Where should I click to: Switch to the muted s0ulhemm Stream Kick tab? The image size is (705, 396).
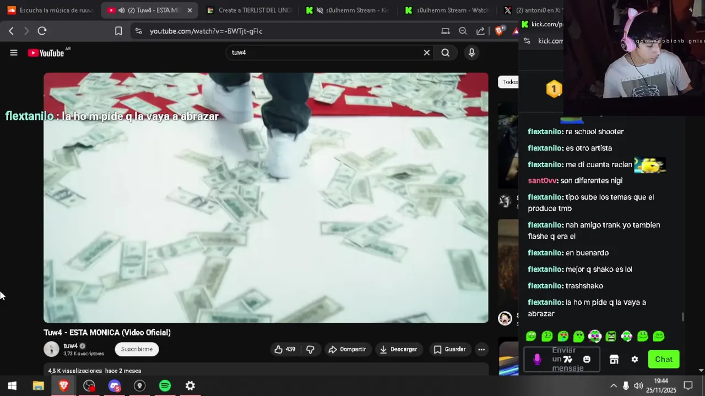coord(348,10)
